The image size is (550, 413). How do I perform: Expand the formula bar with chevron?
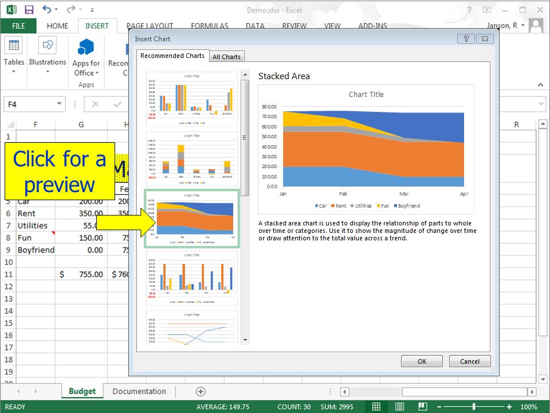541,104
